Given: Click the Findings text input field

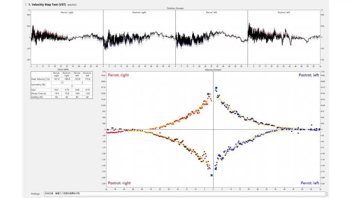Looking at the screenshot, I should click(x=183, y=193).
